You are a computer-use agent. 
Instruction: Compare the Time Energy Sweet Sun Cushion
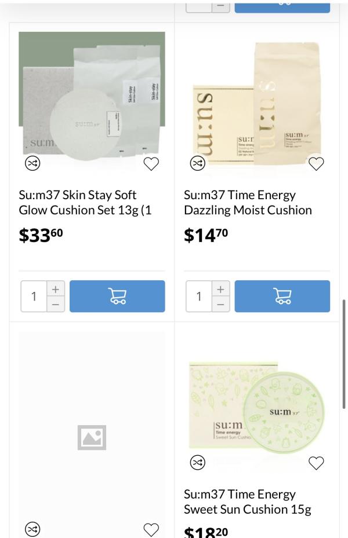[198, 463]
